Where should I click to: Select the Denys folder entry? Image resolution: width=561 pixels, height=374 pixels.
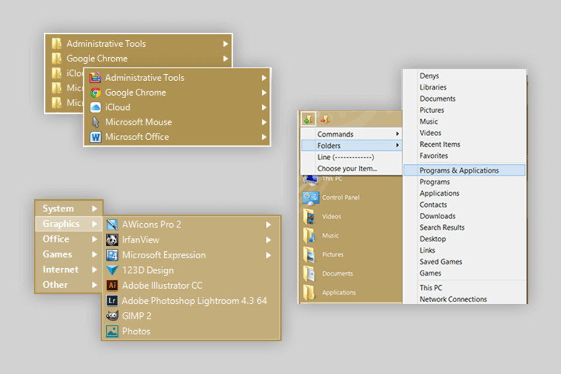(x=465, y=76)
